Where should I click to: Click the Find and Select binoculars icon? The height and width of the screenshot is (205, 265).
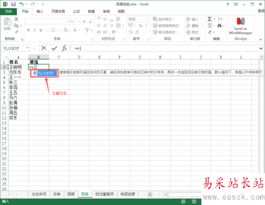click(219, 25)
